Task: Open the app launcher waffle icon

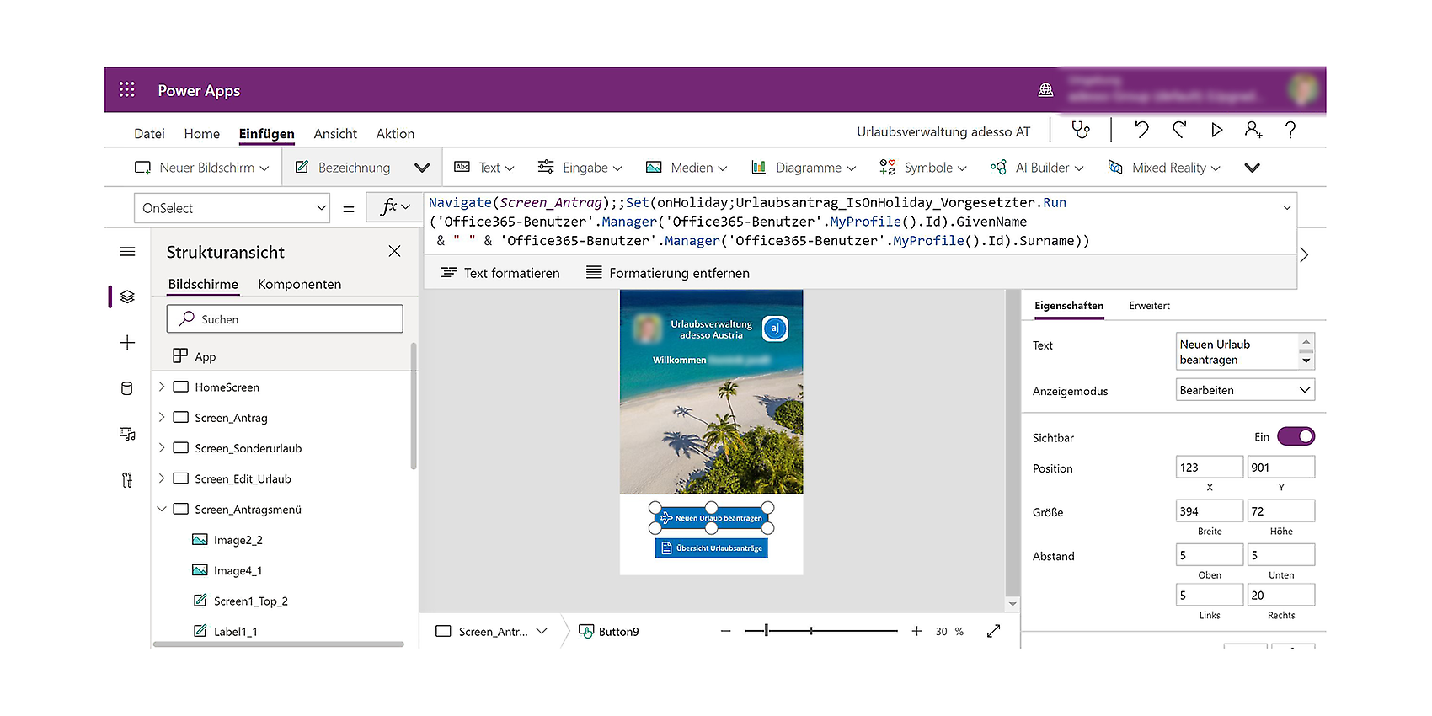Action: tap(127, 89)
